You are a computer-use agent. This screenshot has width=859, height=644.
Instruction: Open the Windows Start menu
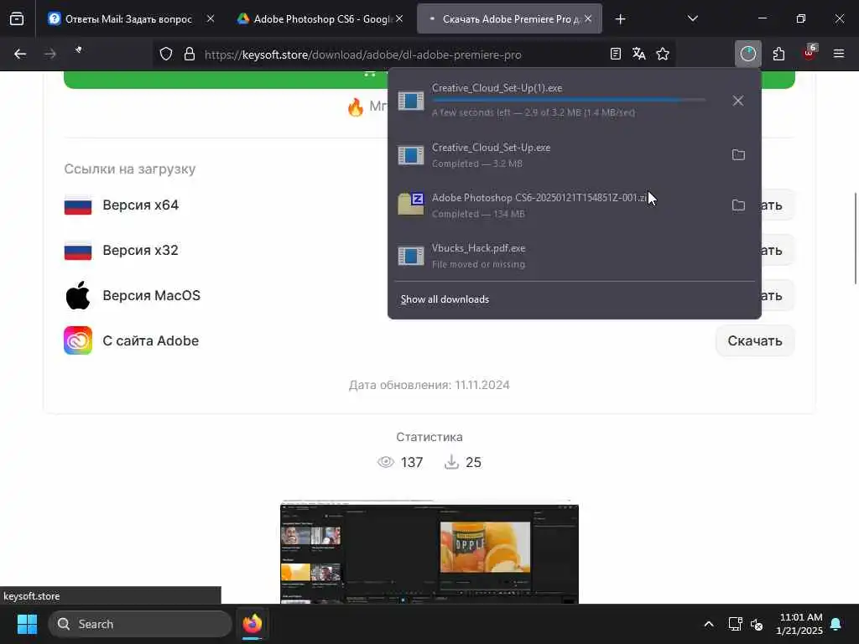(x=27, y=624)
